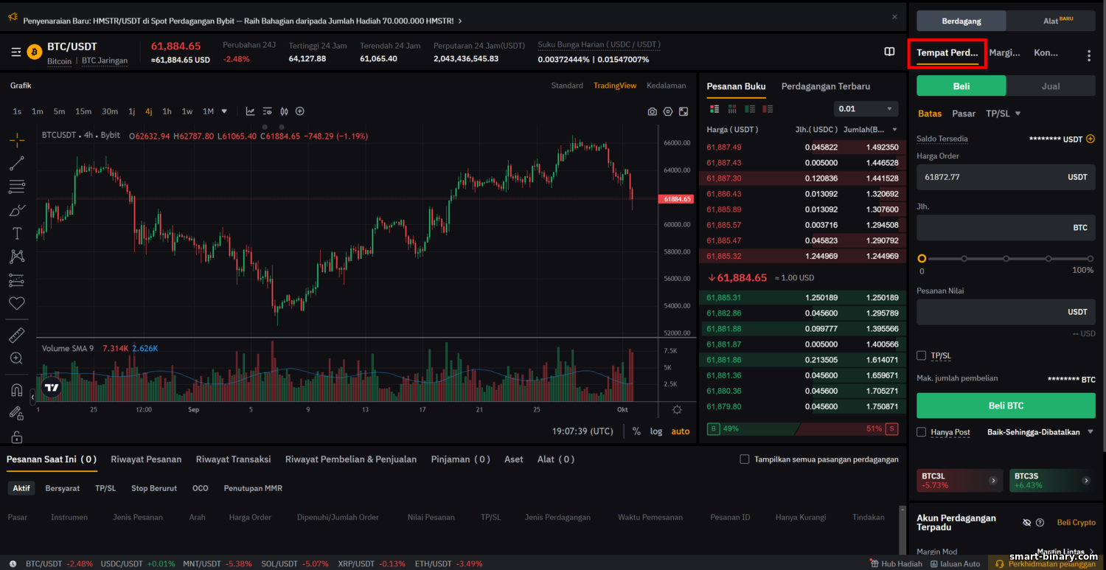Viewport: 1106px width, 570px height.
Task: Select the Pasar order type tab
Action: pyautogui.click(x=964, y=114)
